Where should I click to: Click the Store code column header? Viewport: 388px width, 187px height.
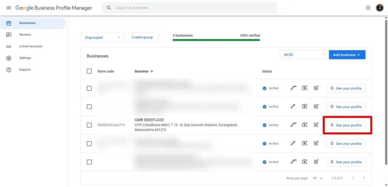click(x=106, y=71)
